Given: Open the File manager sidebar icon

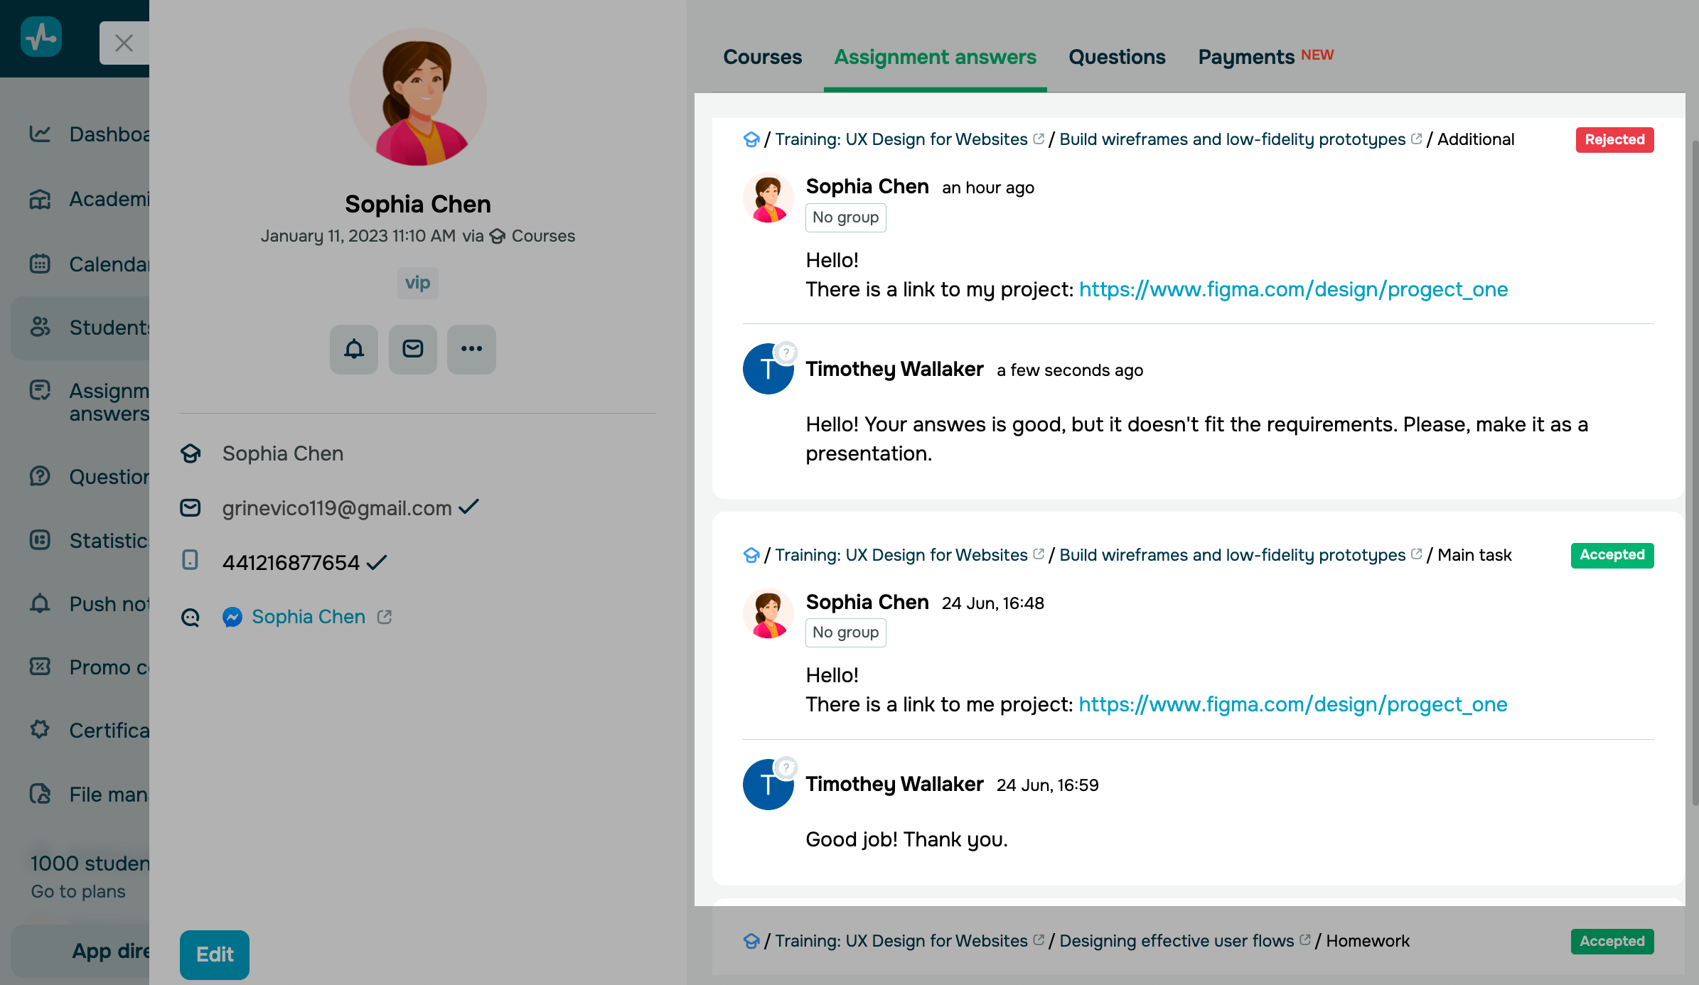Looking at the screenshot, I should (40, 794).
